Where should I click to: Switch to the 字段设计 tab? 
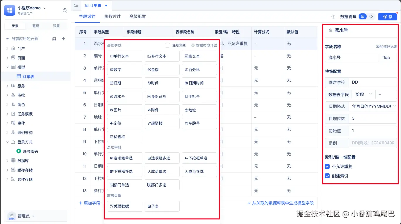[x=87, y=17]
